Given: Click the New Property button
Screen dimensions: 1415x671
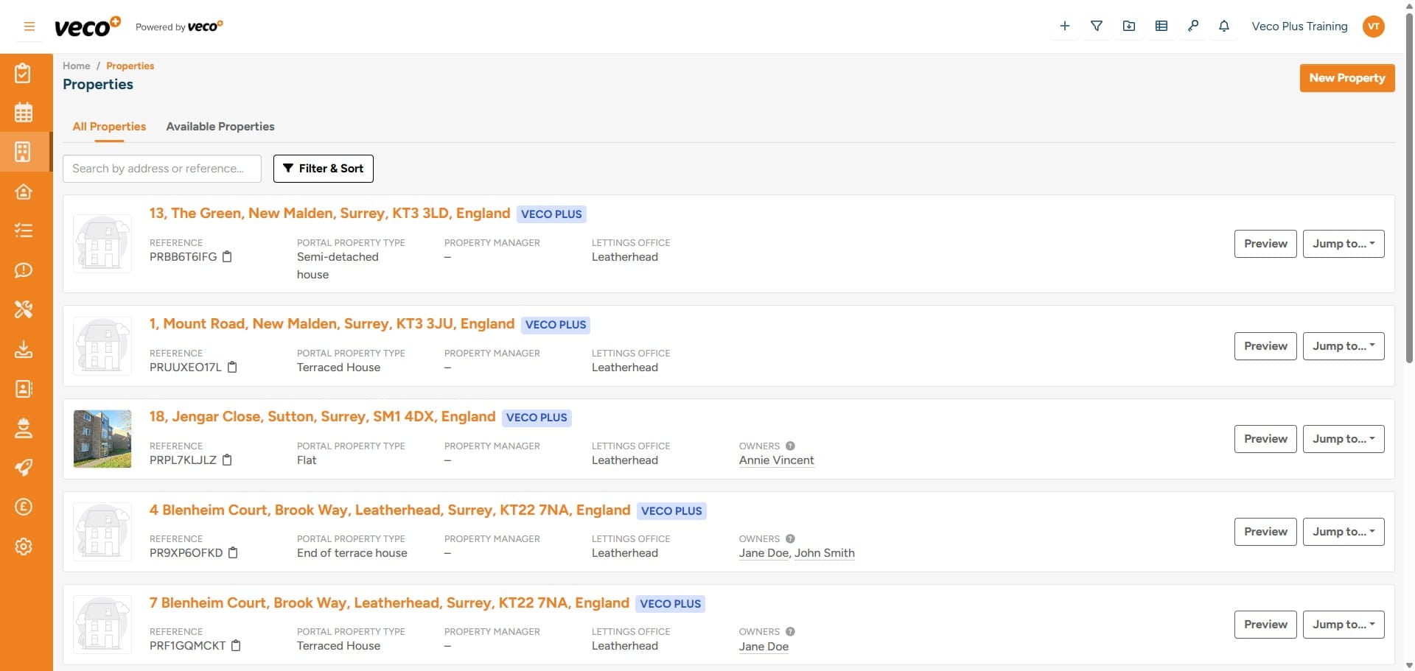Looking at the screenshot, I should 1346,78.
